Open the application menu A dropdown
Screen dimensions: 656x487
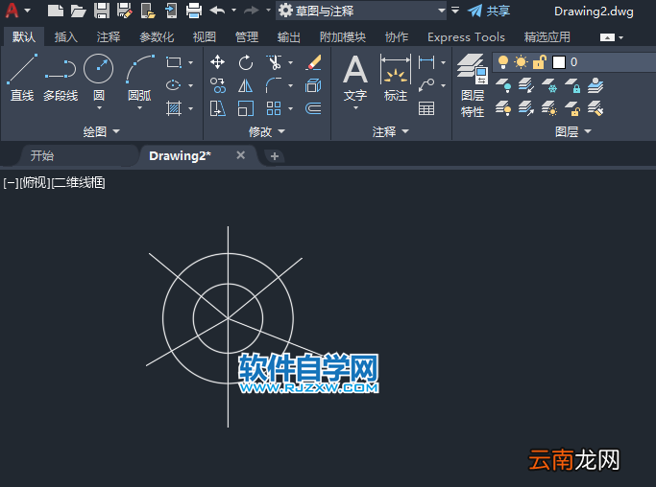(28, 11)
